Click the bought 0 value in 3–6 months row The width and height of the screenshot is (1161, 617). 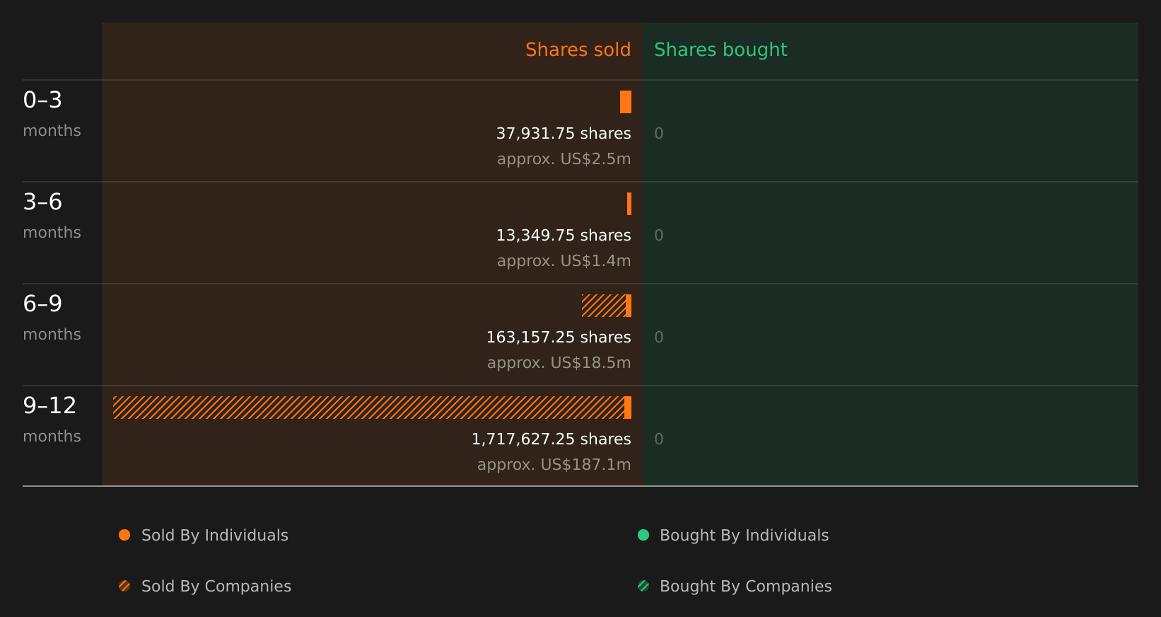click(x=659, y=235)
